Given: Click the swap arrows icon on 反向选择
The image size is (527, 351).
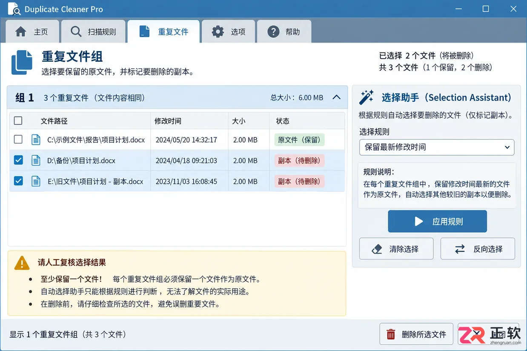Looking at the screenshot, I should point(460,249).
